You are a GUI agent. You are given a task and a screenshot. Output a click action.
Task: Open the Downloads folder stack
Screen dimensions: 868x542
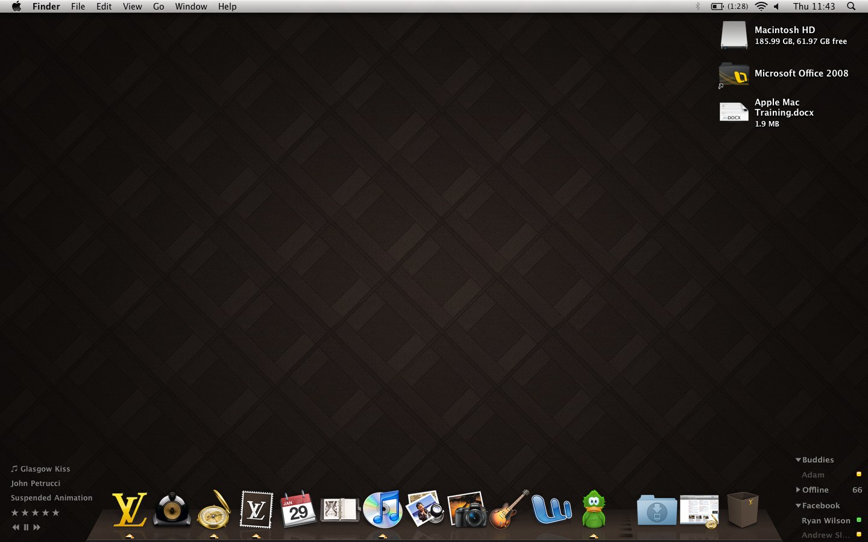pos(657,511)
